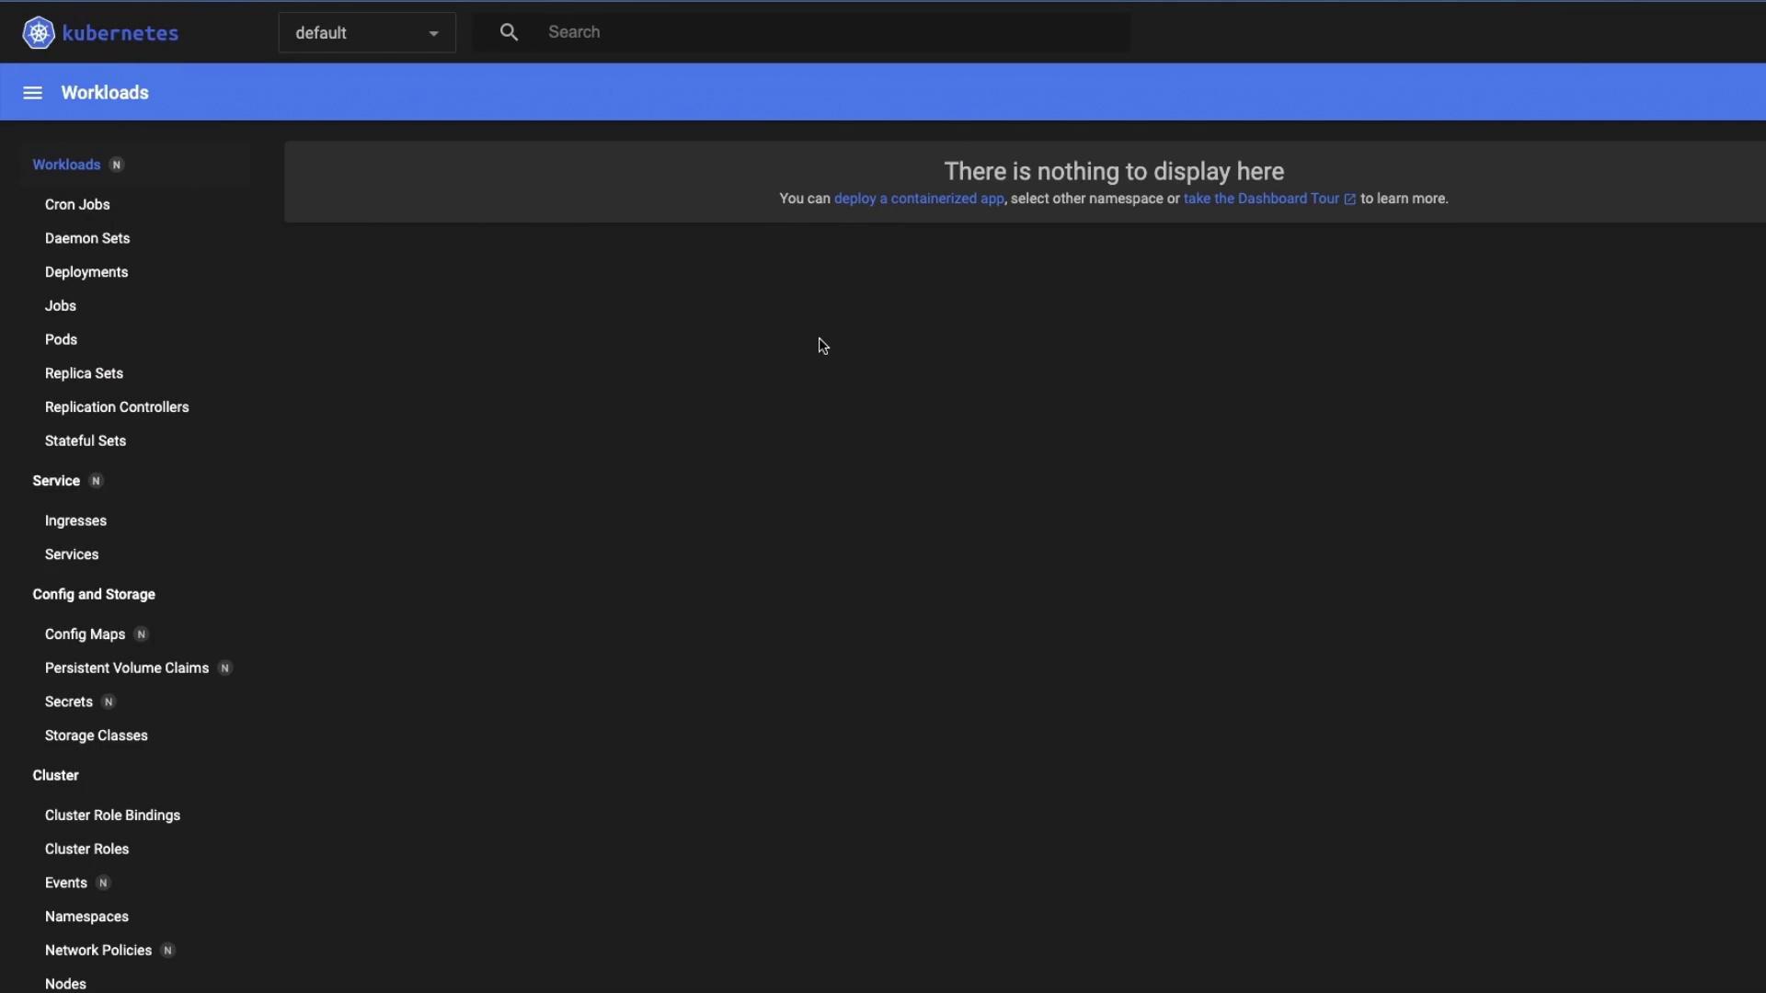1766x993 pixels.
Task: Click the external link icon beside Dashboard Tour
Action: 1349,200
